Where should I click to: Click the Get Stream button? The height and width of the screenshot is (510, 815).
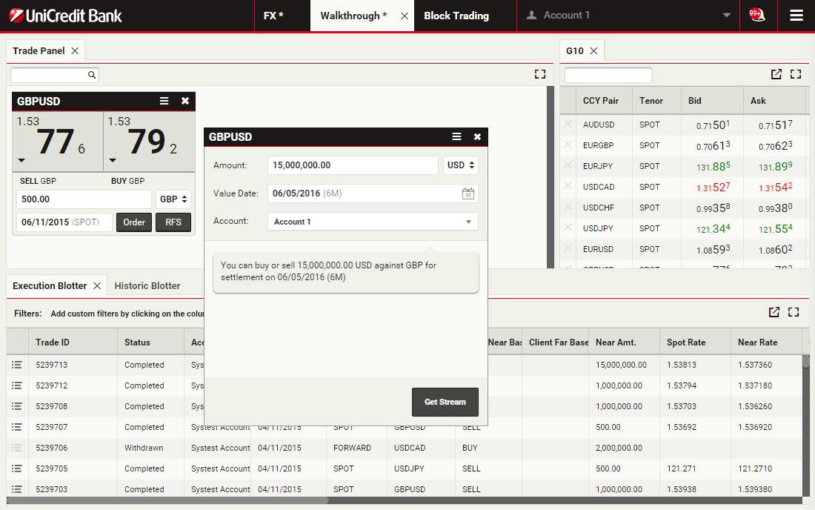click(x=445, y=402)
